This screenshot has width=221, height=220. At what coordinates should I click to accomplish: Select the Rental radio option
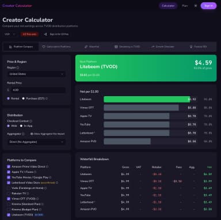8,98
